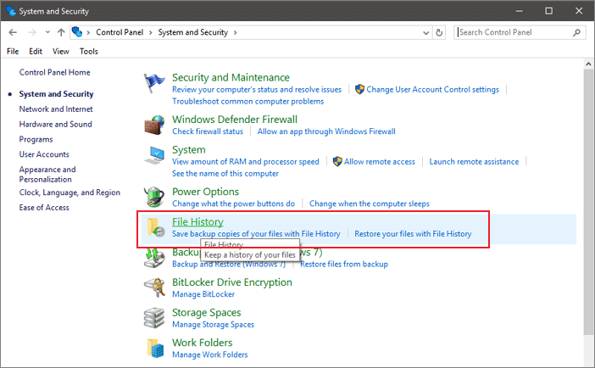Click Restore your files with File History

pyautogui.click(x=413, y=233)
